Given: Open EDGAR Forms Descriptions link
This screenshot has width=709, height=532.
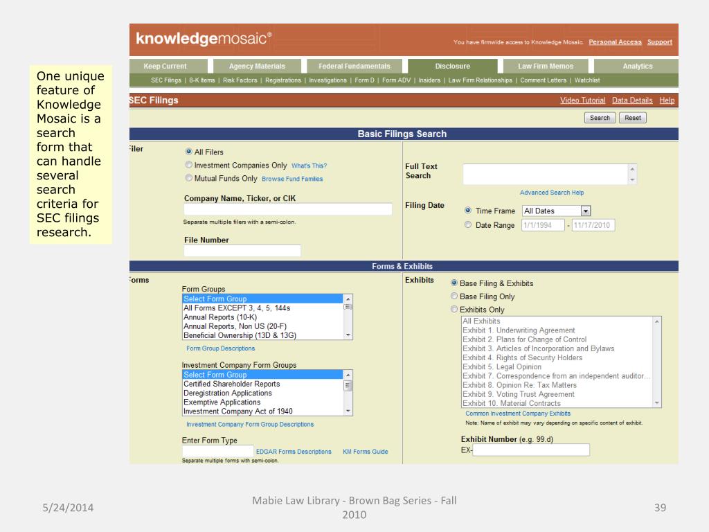Looking at the screenshot, I should click(294, 452).
